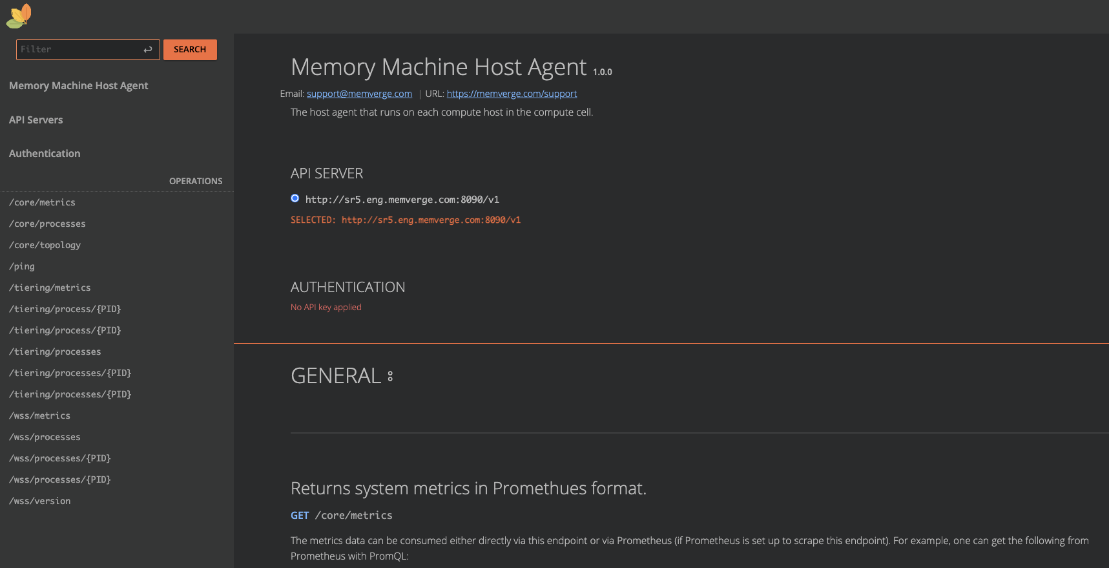Open the /ping operation
Image resolution: width=1109 pixels, height=568 pixels.
[22, 266]
